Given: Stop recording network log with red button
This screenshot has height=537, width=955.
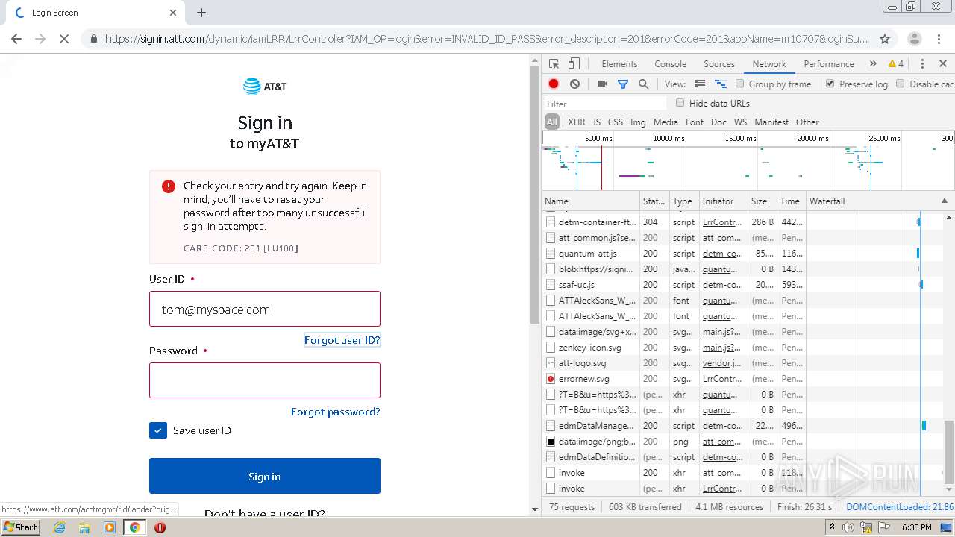Looking at the screenshot, I should 554,84.
